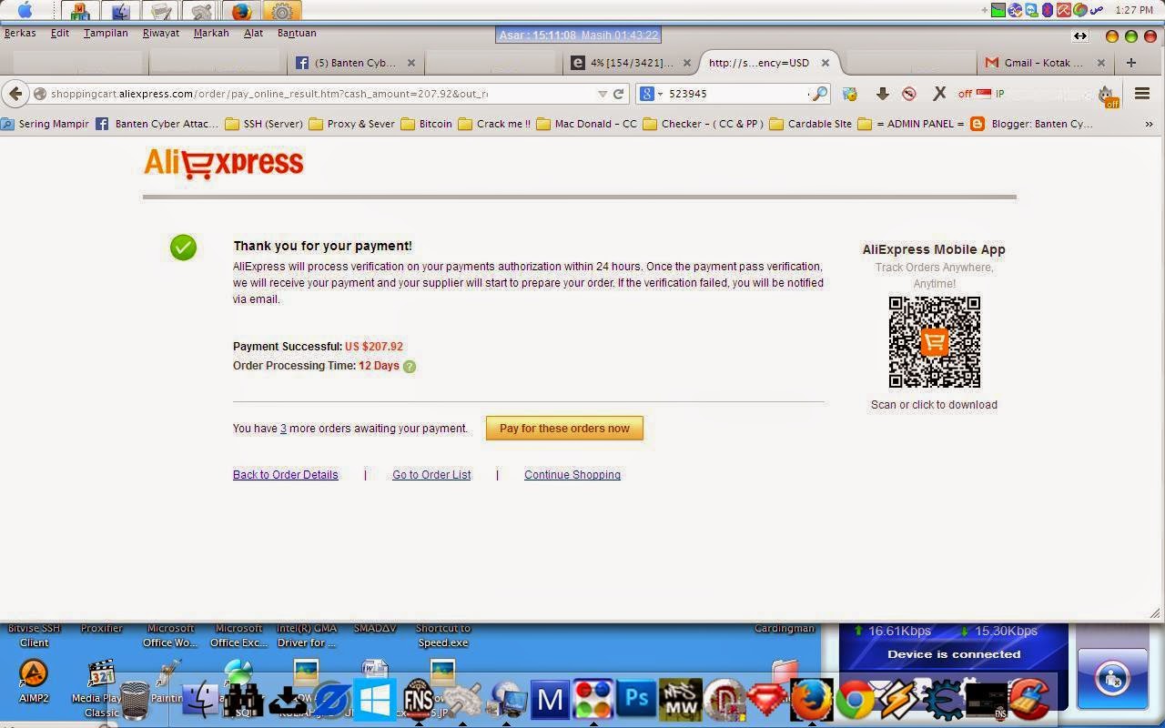Open the Cardable Site bookmark folder
This screenshot has width=1165, height=728.
point(810,124)
